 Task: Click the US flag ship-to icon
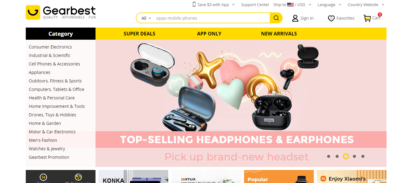290,5
